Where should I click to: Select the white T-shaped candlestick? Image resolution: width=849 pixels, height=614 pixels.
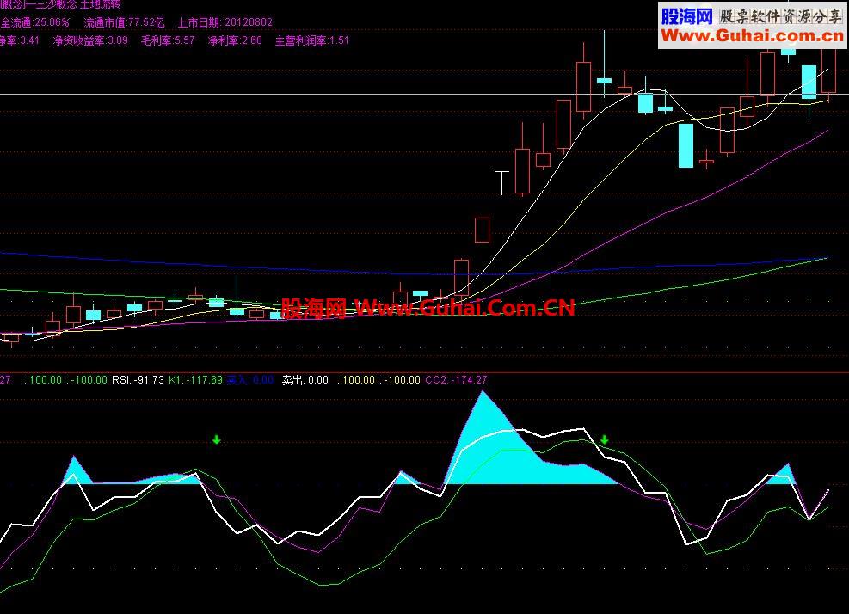click(x=502, y=182)
